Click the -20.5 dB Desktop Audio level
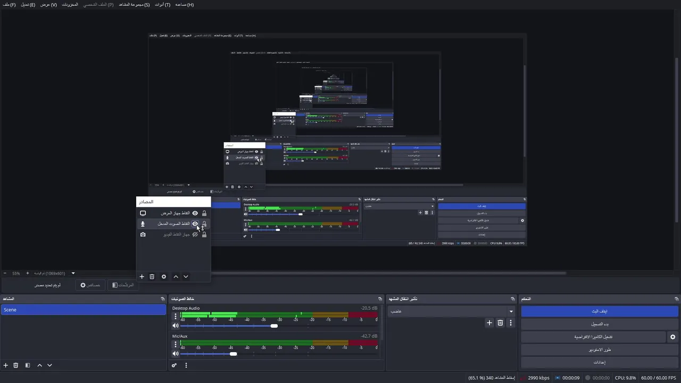681x383 pixels. coord(369,309)
